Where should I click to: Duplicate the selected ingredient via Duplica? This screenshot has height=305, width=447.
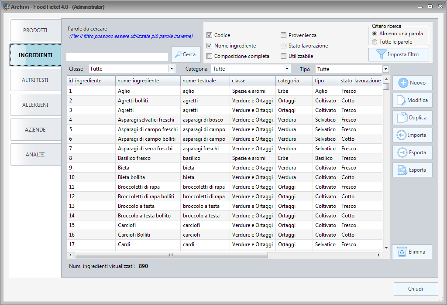point(412,118)
